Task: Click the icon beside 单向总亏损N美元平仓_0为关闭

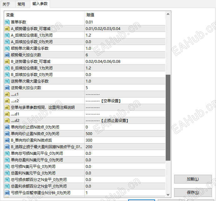Action: (x=7, y=153)
